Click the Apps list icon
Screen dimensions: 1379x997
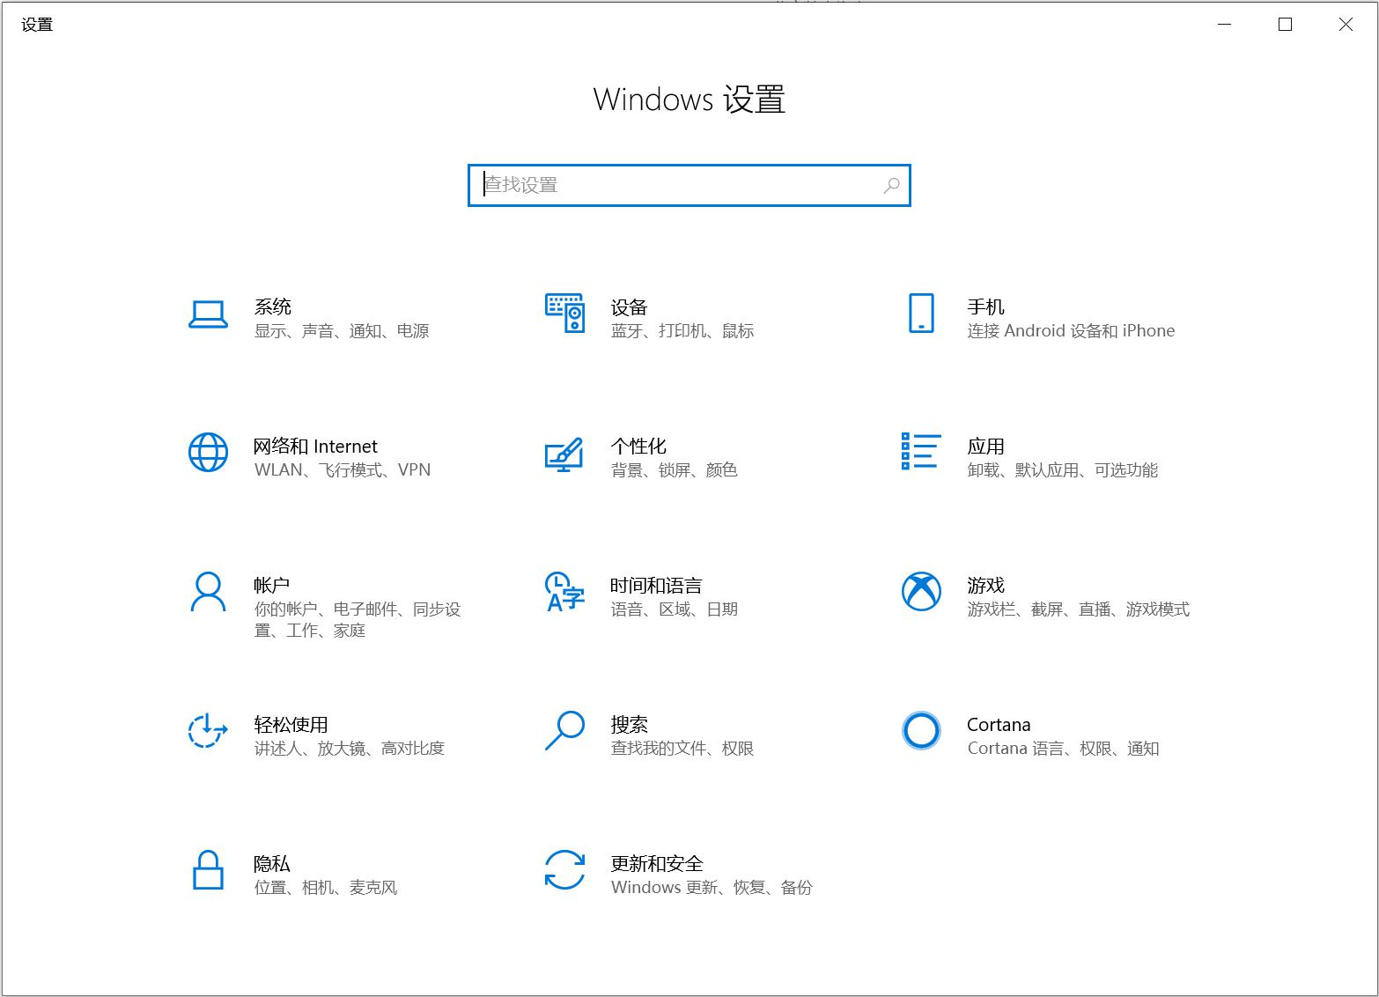[921, 452]
